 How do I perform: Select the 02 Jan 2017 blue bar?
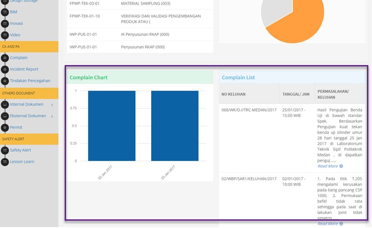click(x=112, y=126)
